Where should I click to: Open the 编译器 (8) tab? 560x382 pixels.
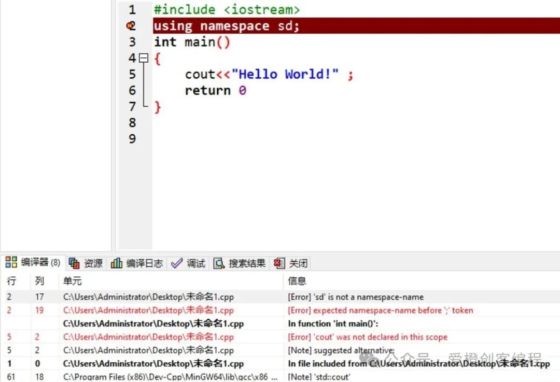tap(33, 262)
